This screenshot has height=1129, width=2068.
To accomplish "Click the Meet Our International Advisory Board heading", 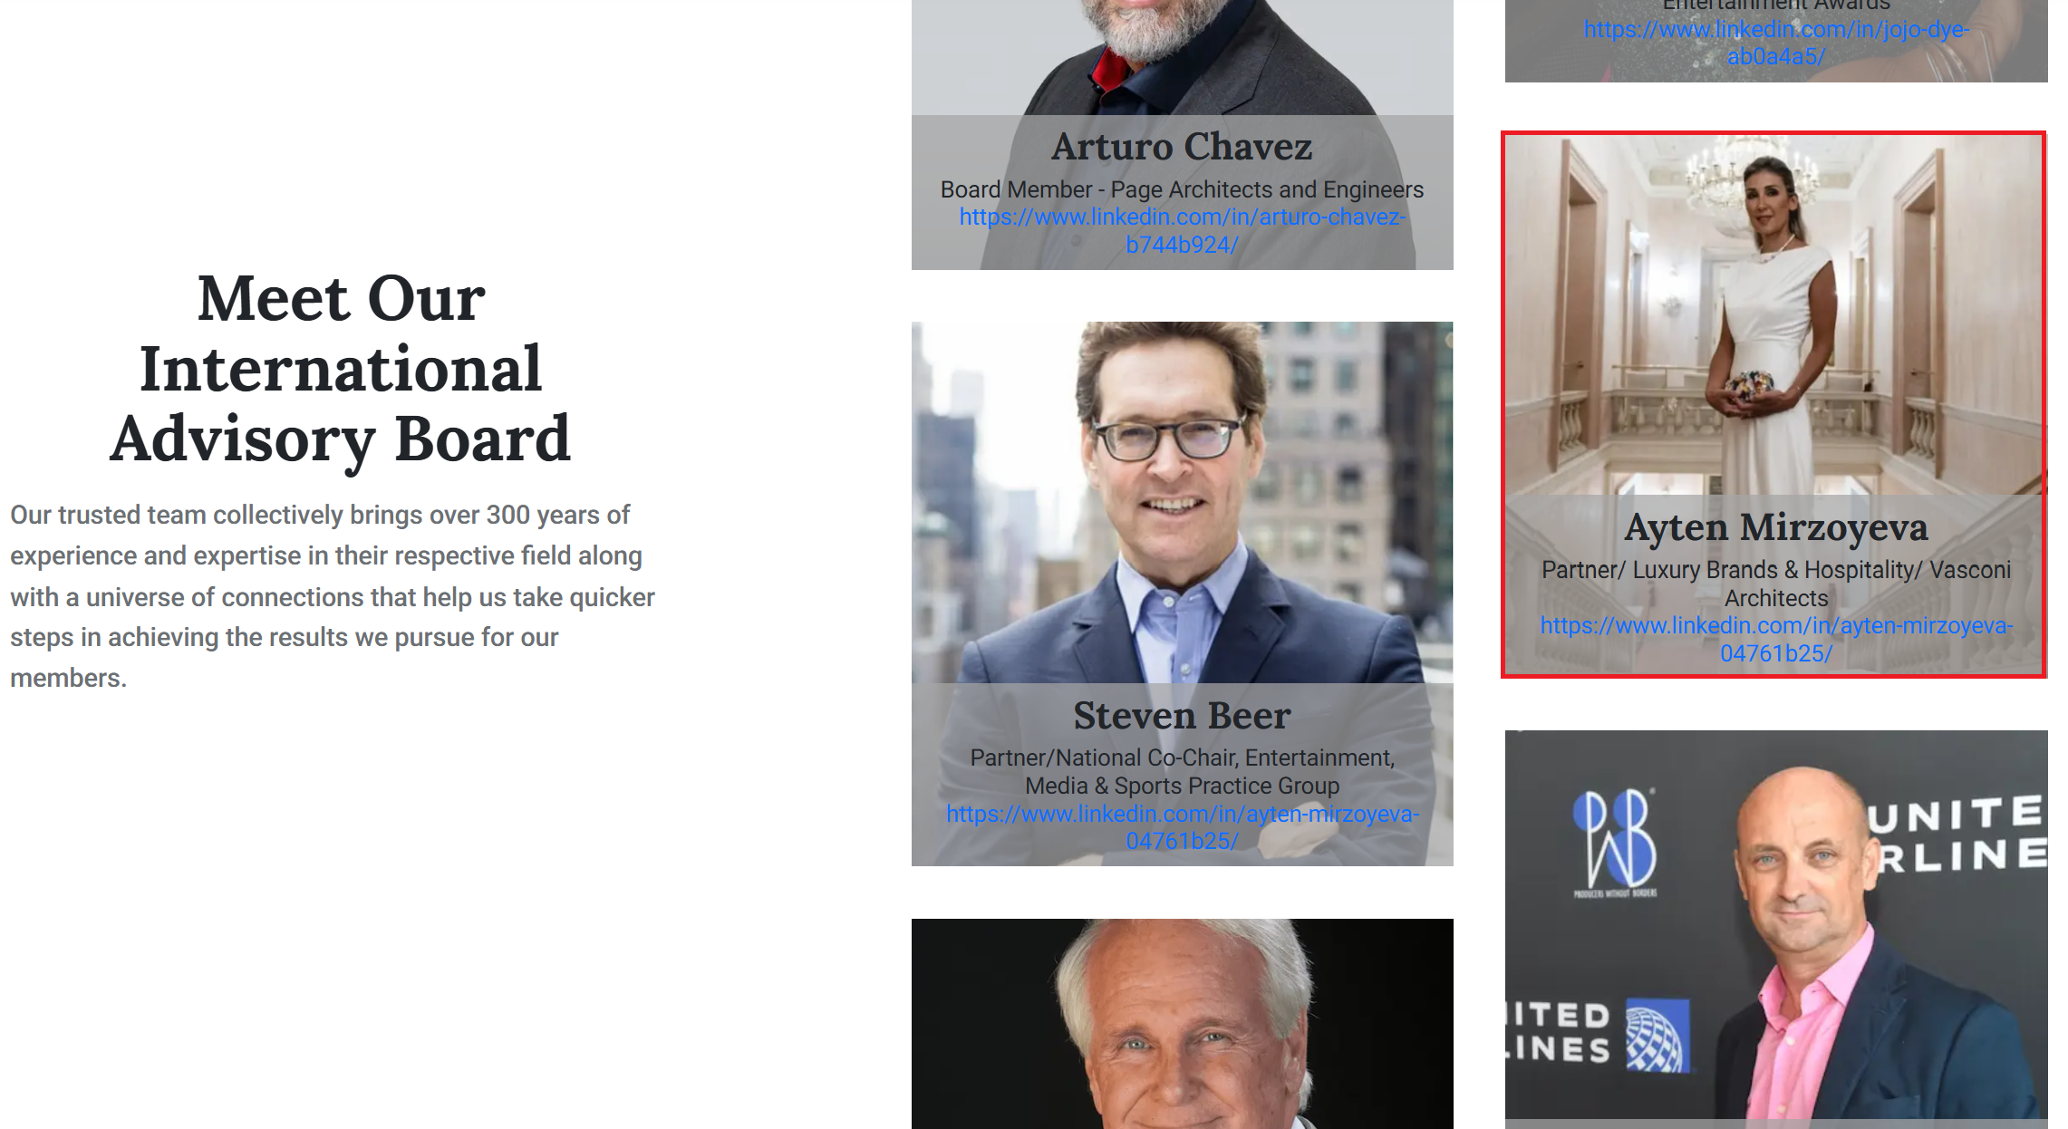I will [341, 369].
